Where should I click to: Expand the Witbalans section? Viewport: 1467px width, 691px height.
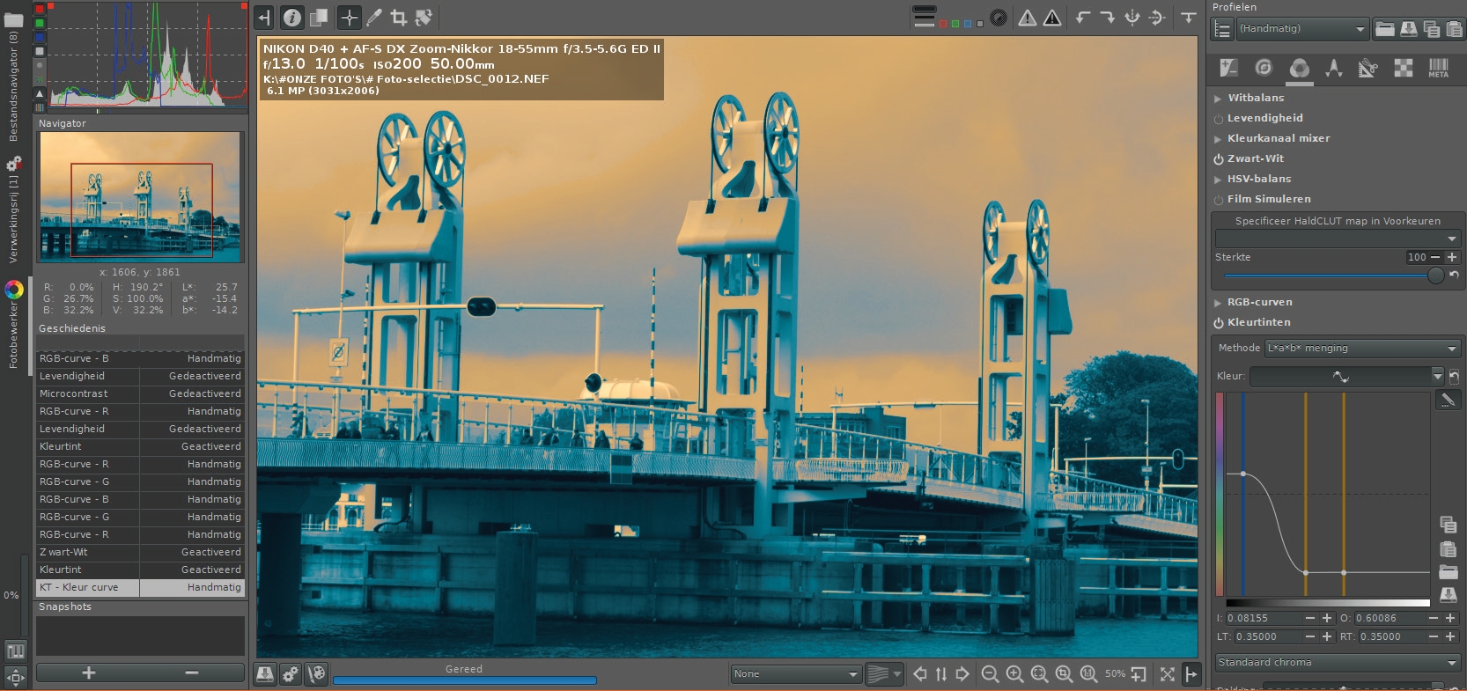(1219, 99)
